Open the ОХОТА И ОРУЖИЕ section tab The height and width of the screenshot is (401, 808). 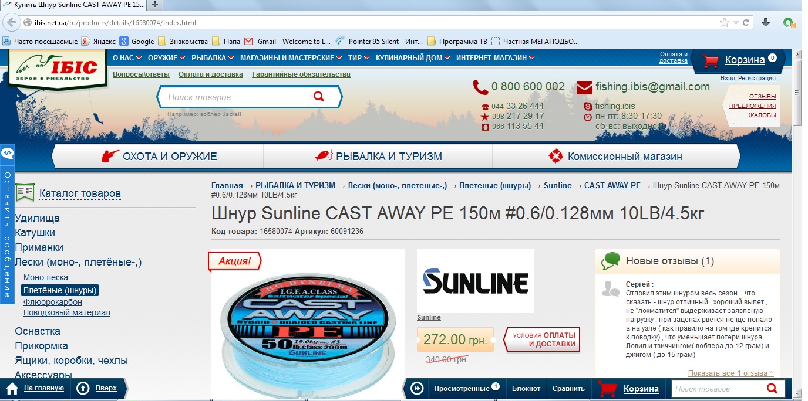(158, 156)
